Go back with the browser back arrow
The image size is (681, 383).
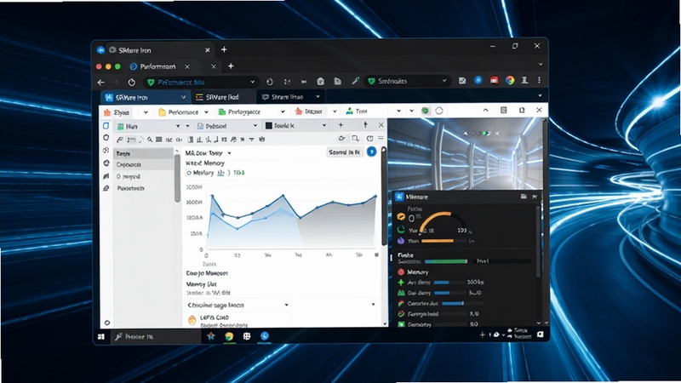tap(101, 82)
